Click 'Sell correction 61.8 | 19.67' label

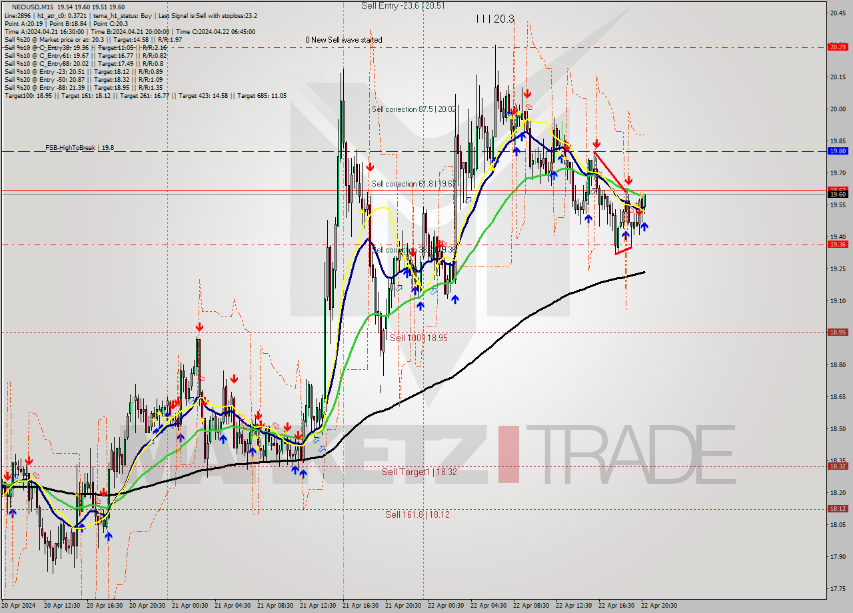point(414,184)
